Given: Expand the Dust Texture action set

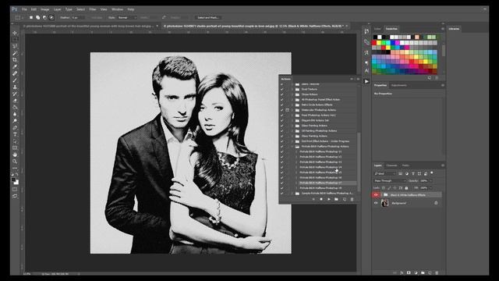Looking at the screenshot, I should (292, 89).
